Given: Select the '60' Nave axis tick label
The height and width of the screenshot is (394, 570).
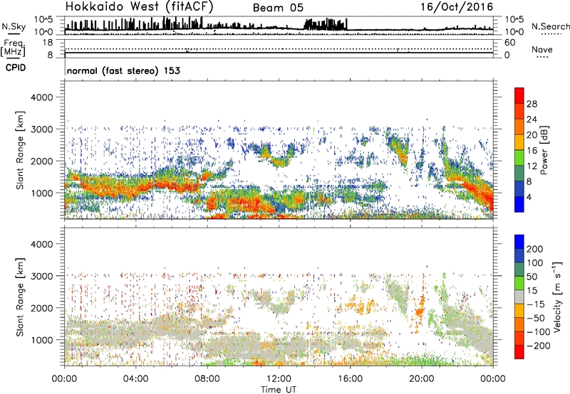Looking at the screenshot, I should pos(509,43).
